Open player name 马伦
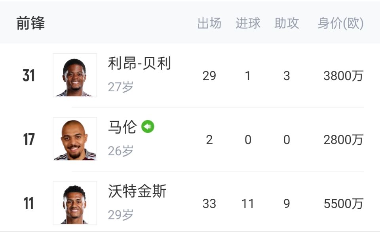This screenshot has width=380, height=232. point(122,127)
